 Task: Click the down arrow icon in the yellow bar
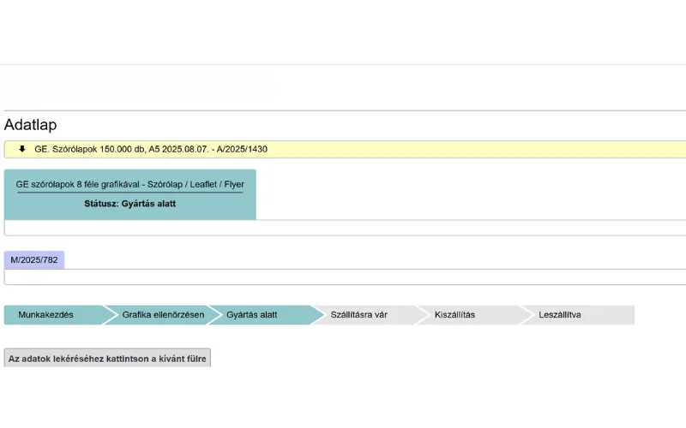pos(22,149)
